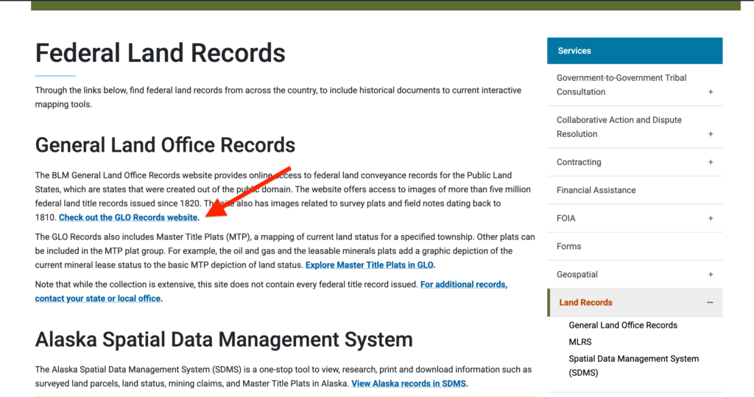Open Government-to-Government Tribal Consultation menu item

tap(621, 85)
